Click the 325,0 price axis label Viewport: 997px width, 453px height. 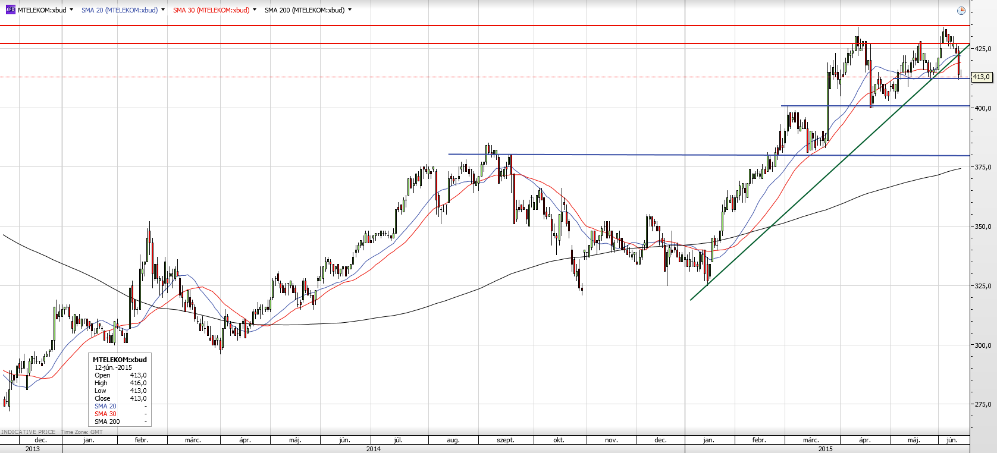[983, 286]
